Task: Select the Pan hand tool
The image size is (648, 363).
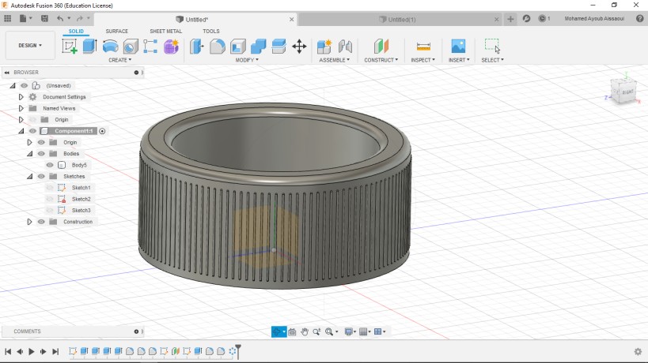Action: pyautogui.click(x=305, y=332)
